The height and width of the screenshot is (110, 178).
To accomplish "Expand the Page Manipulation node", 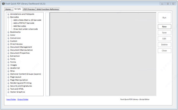I will pyautogui.click(x=8, y=80).
